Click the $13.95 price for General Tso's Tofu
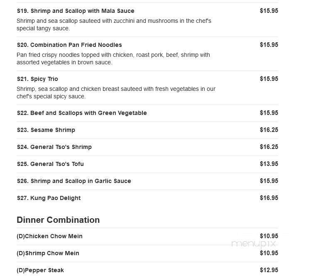This screenshot has height=278, width=328. click(x=269, y=164)
